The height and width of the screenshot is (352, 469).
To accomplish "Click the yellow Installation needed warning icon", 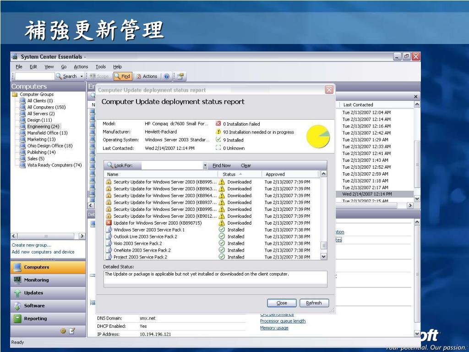I will pos(218,132).
